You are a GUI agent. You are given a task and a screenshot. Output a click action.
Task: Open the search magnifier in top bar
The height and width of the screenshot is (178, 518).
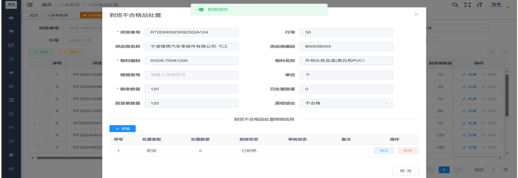tap(455, 4)
